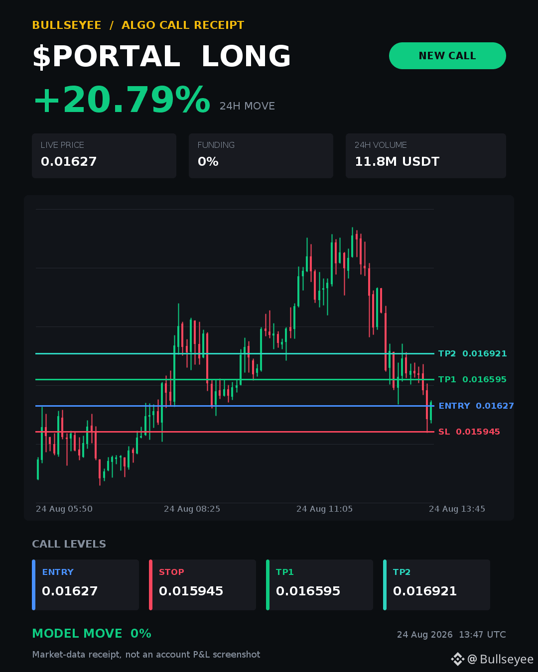Click the 24 Aug 05:50 axis label
This screenshot has width=538, height=672.
[x=64, y=509]
